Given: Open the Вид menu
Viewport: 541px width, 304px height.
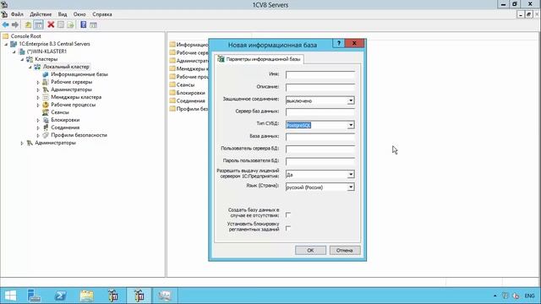Looking at the screenshot, I should pos(62,14).
